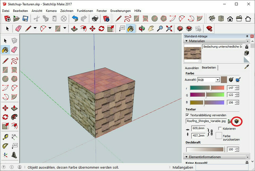The image size is (255, 171).
Task: Collapse the Materialien panel section
Action: 186,41
